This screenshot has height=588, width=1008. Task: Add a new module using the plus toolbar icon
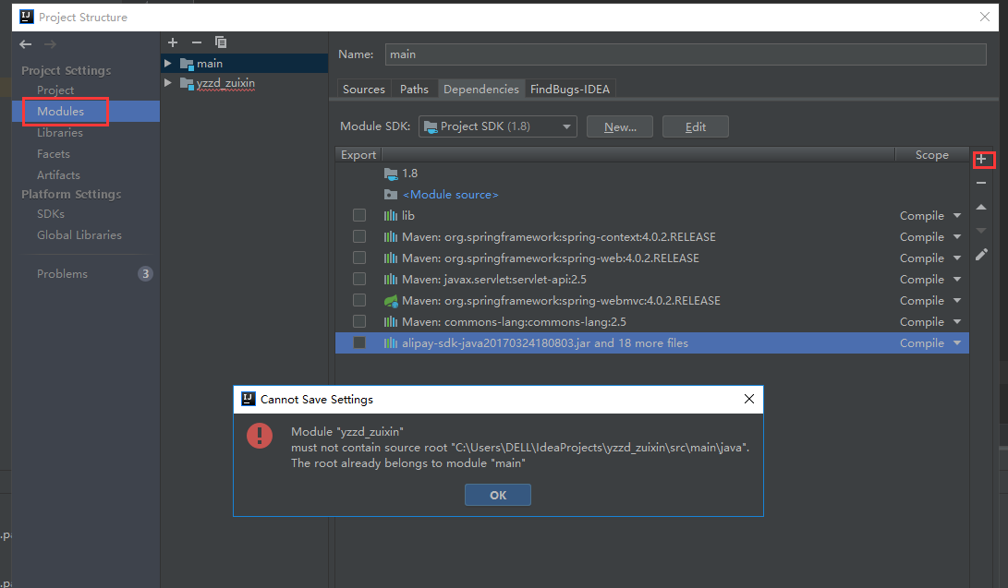[x=172, y=42]
